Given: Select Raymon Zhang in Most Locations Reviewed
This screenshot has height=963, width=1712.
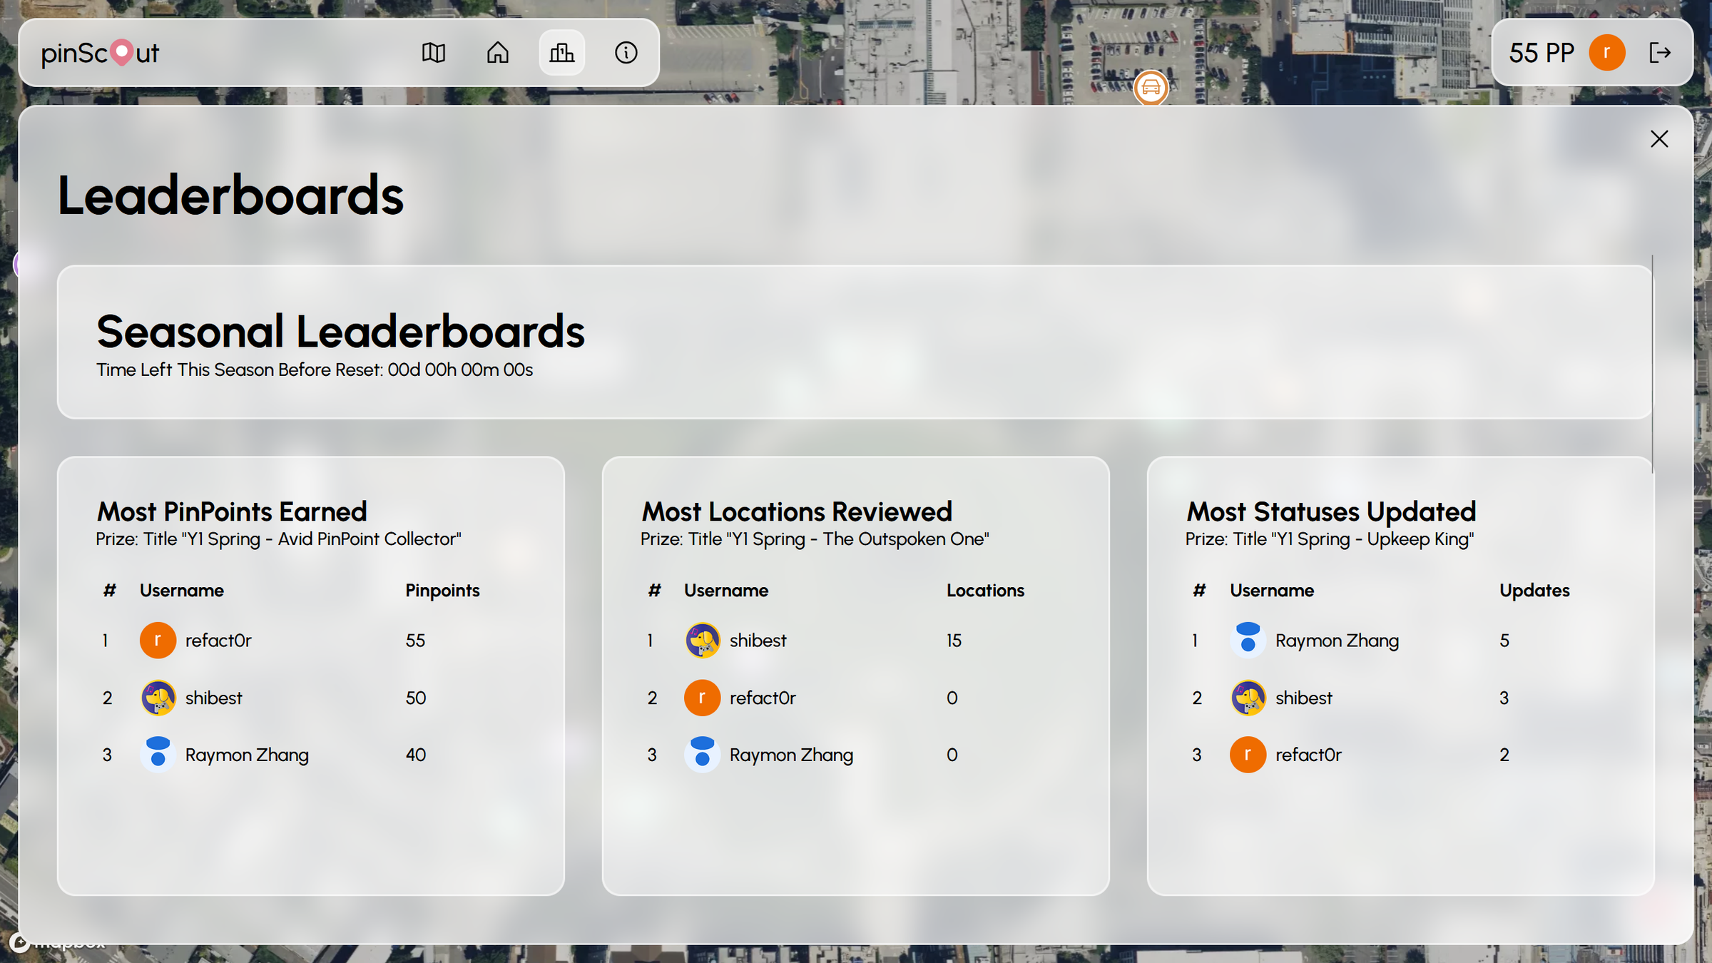Looking at the screenshot, I should tap(790, 754).
